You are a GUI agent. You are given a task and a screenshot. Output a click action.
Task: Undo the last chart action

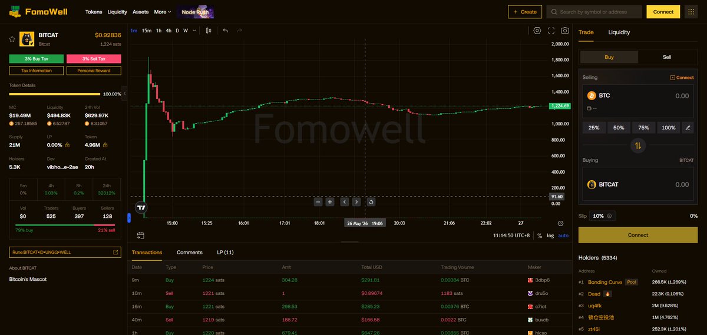[x=226, y=31]
